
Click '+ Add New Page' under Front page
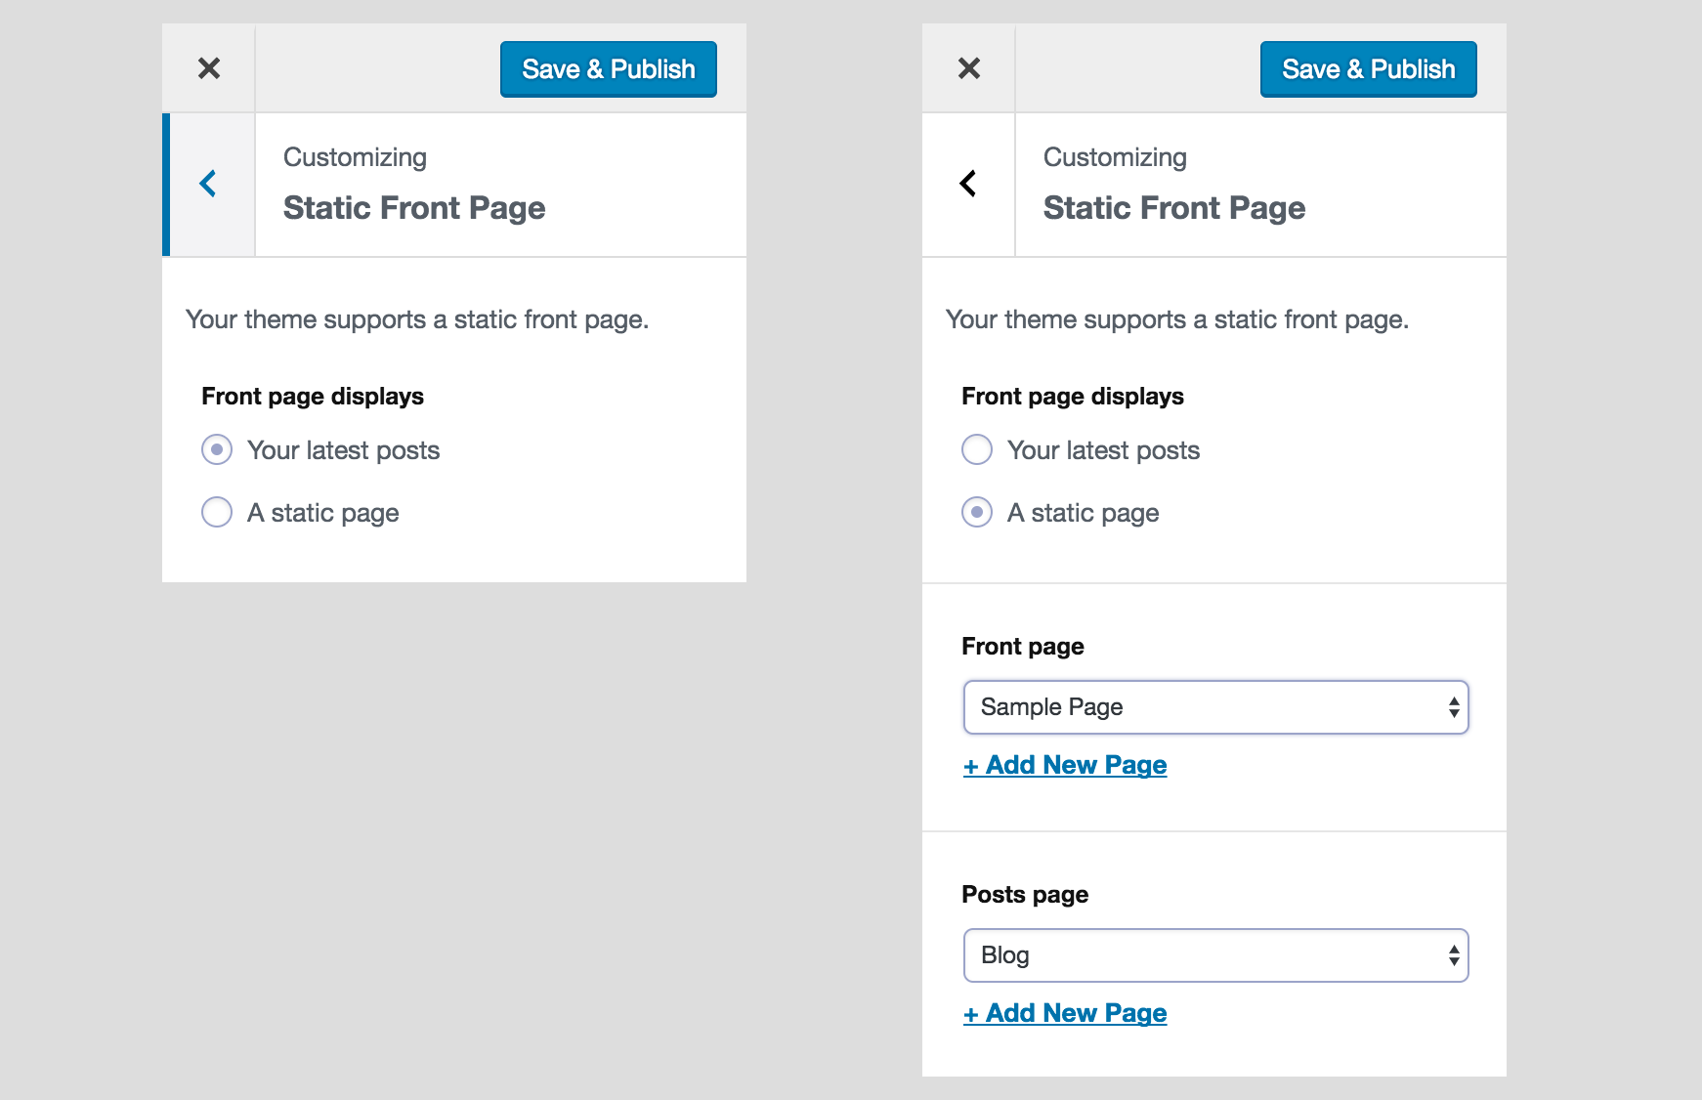pos(1064,765)
